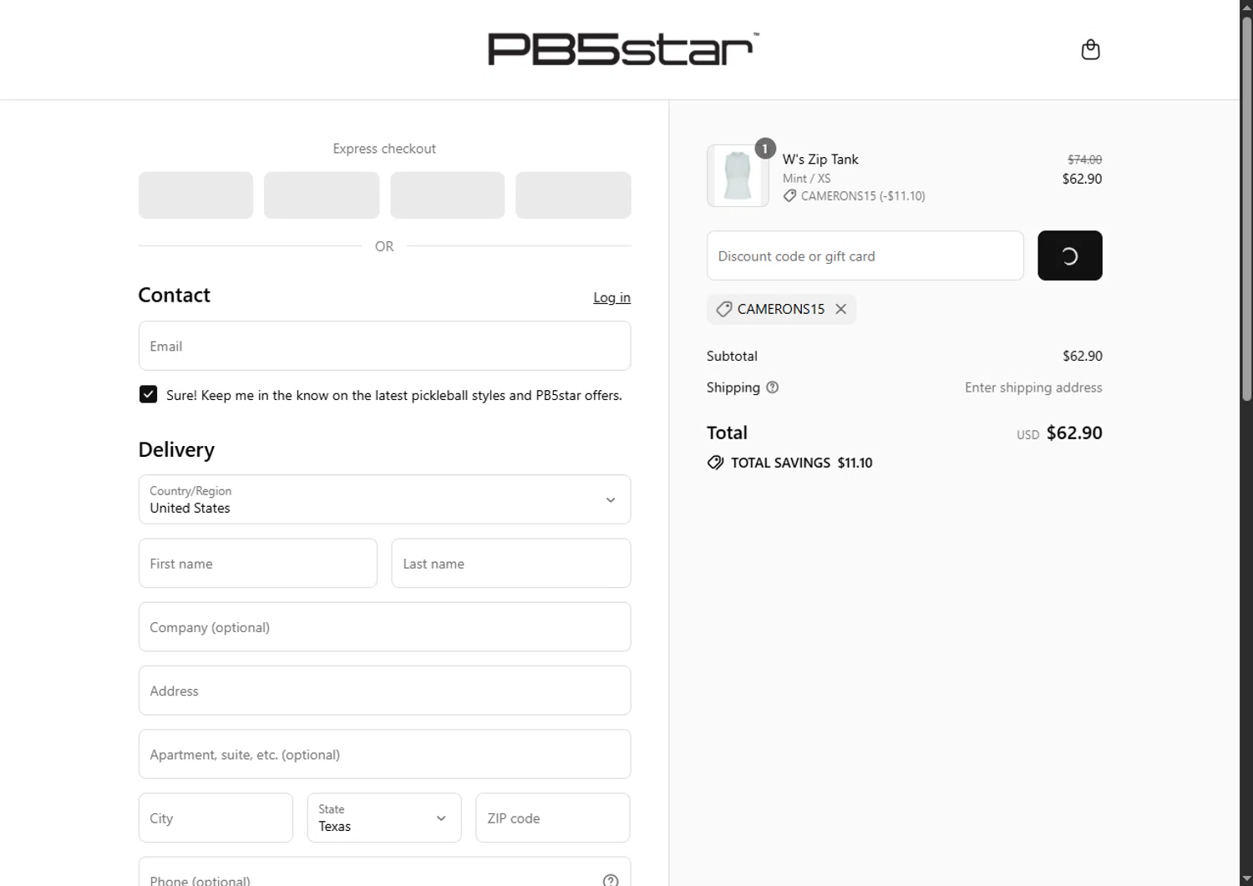Focus the Discount code or gift card field

click(865, 256)
